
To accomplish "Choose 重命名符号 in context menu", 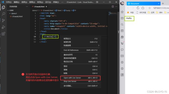I will [81, 55].
